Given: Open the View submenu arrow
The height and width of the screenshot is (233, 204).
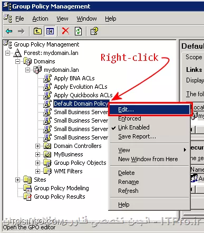Looking at the screenshot, I should coord(185,150).
